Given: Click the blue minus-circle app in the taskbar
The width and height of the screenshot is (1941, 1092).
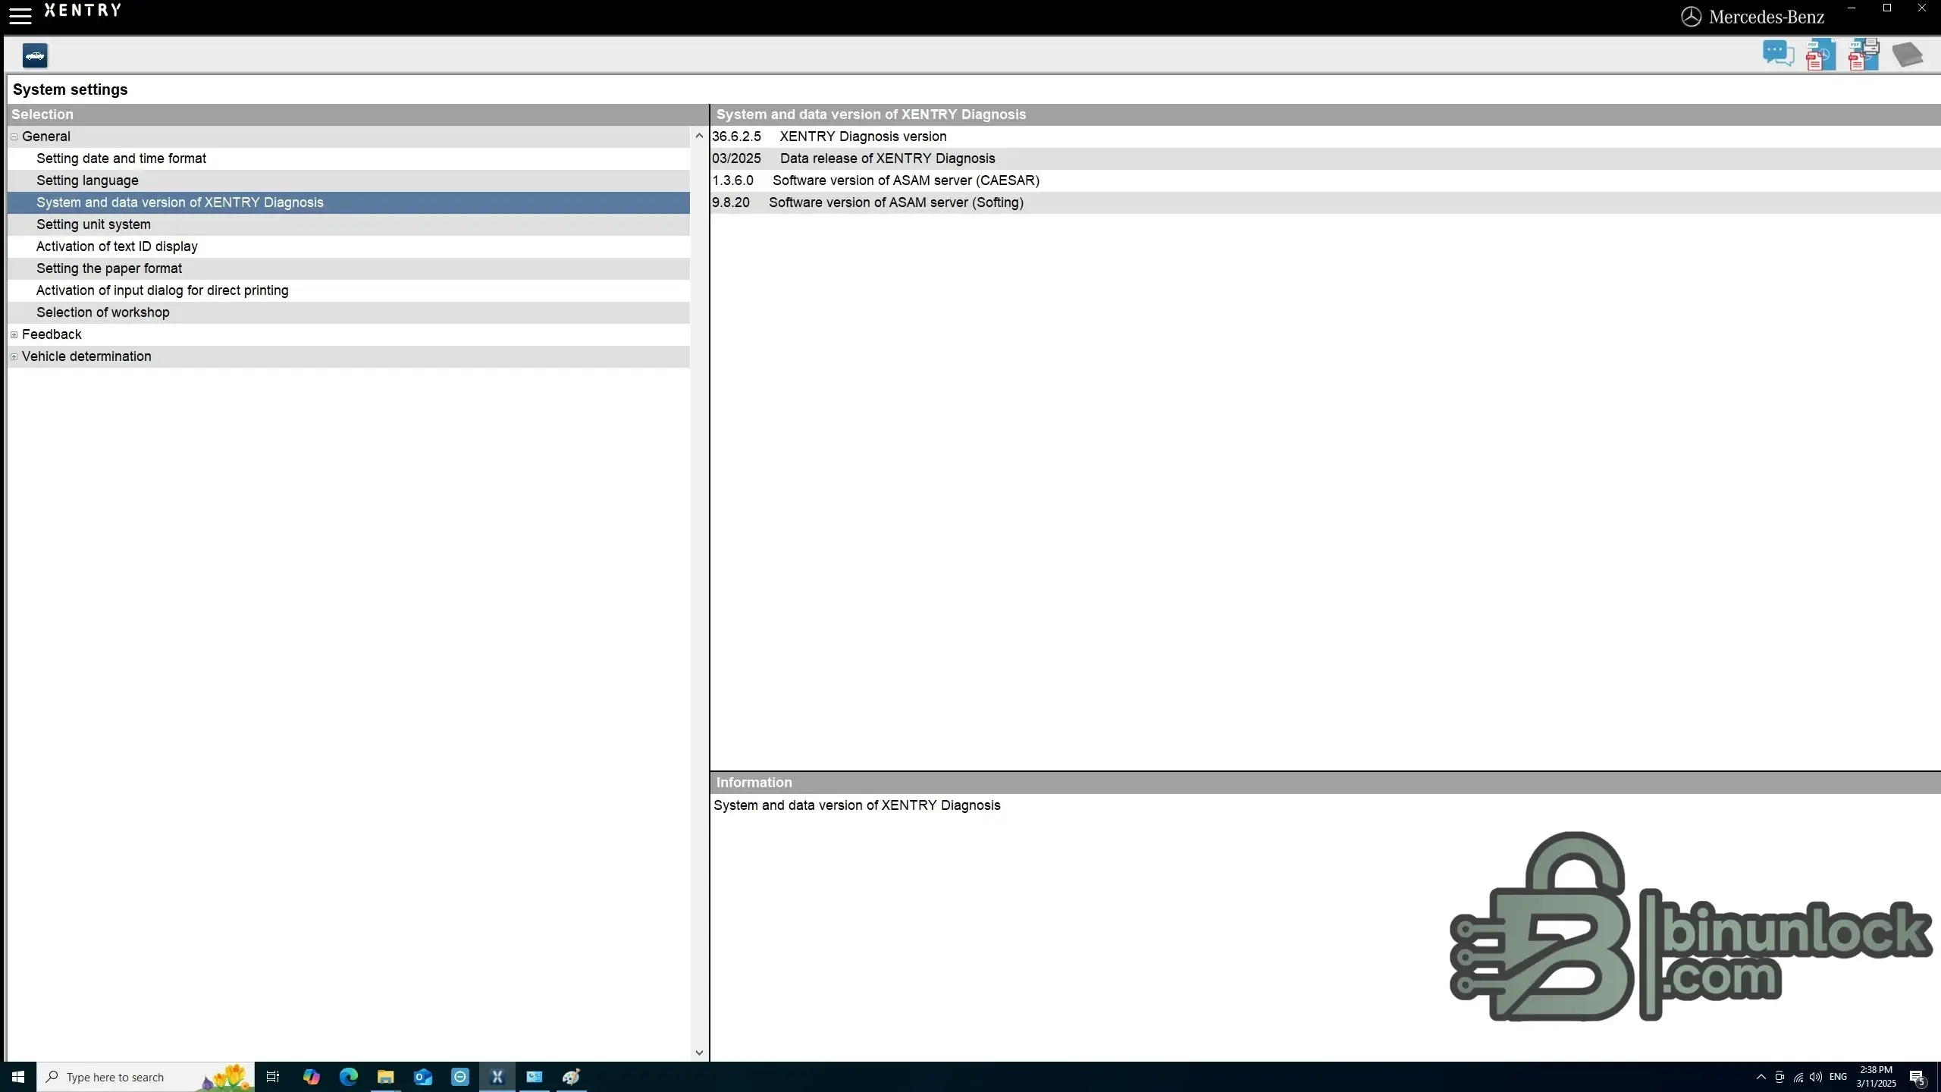Looking at the screenshot, I should (459, 1077).
